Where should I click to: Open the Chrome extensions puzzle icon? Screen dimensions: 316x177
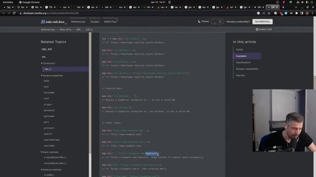click(296, 13)
